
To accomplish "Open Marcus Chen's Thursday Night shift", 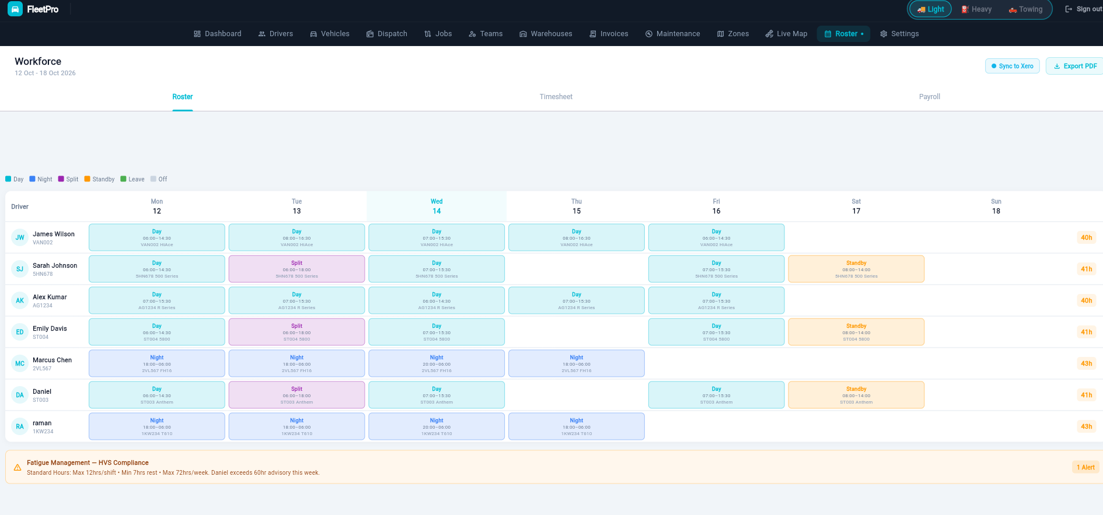I will coord(577,363).
